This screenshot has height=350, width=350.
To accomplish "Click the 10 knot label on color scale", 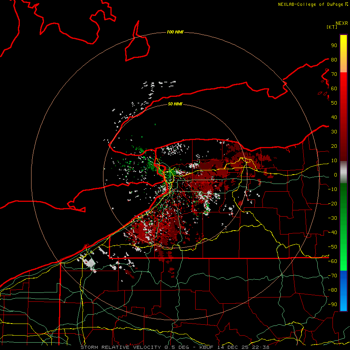I will coord(334,161).
